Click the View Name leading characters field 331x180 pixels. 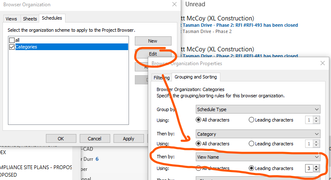point(309,168)
